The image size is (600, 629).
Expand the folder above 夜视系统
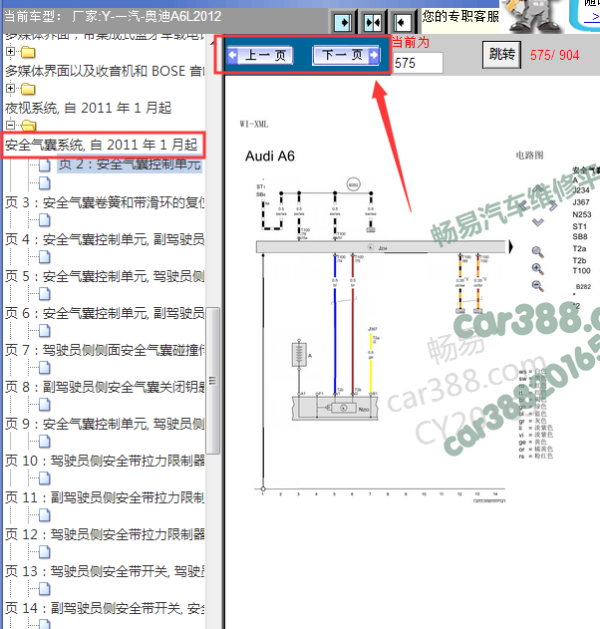[11, 89]
